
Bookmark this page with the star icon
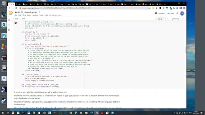click(x=149, y=8)
